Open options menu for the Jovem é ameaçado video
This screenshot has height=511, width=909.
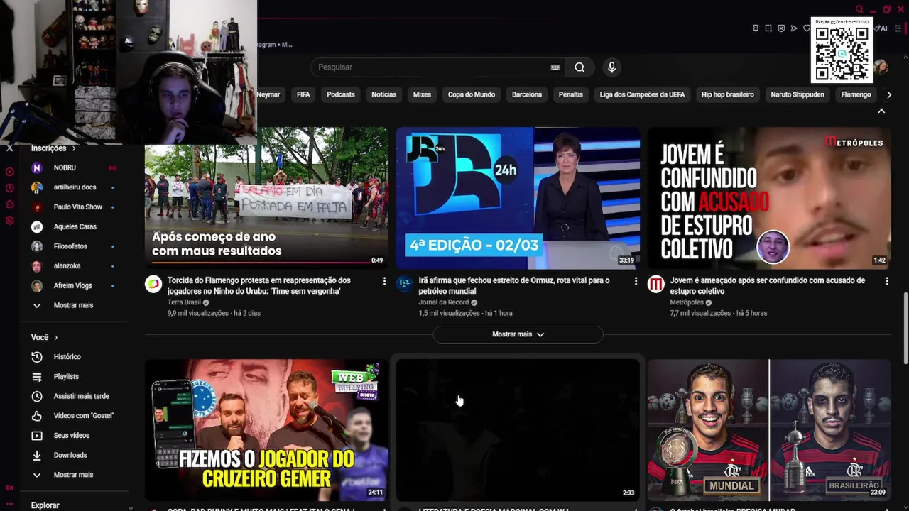click(x=887, y=282)
